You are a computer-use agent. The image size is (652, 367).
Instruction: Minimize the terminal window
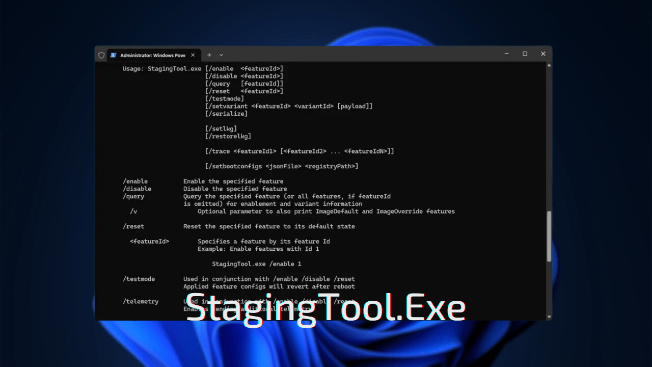[506, 54]
